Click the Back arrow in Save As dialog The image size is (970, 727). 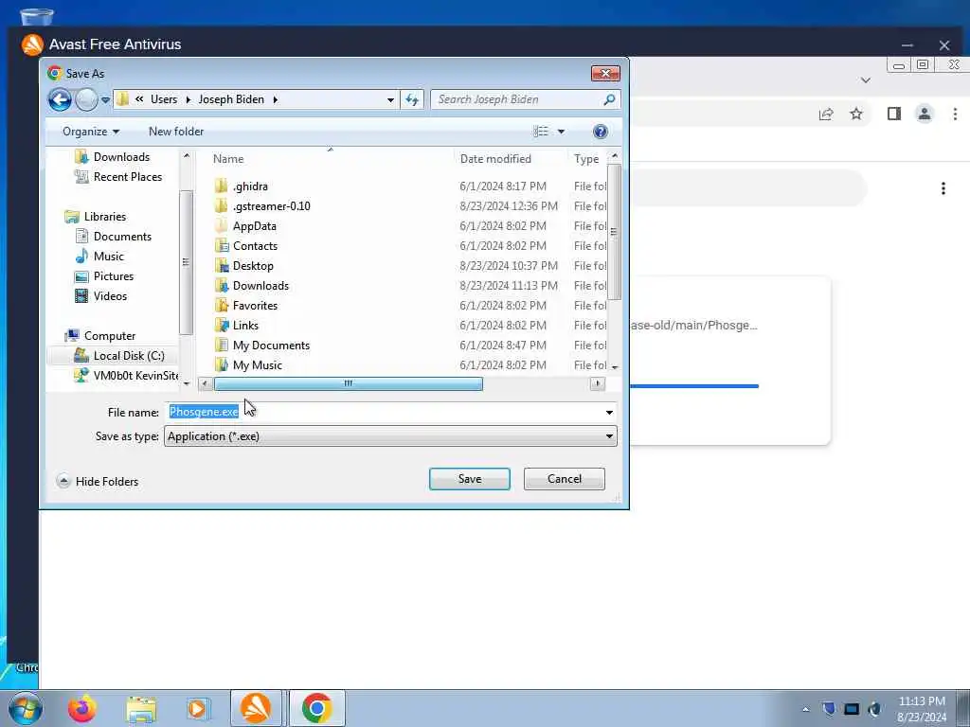(x=60, y=99)
